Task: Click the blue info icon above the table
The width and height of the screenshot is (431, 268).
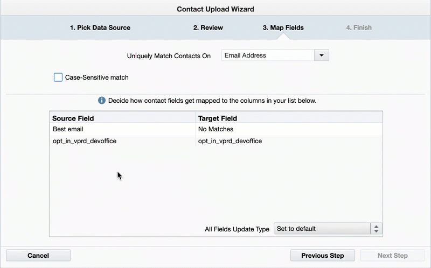Action: (x=102, y=101)
